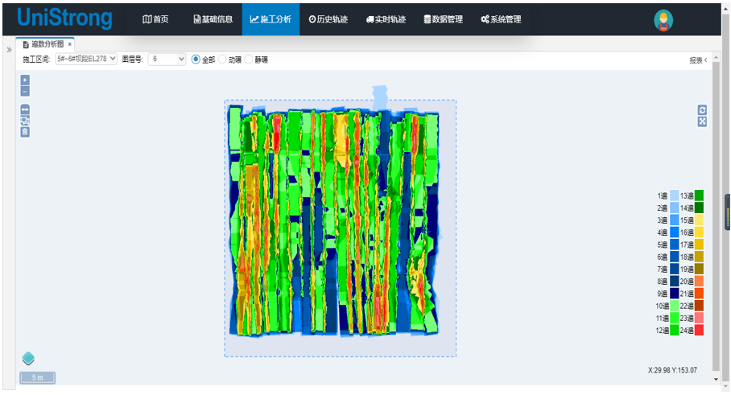
Task: Open the 图层号 dropdown
Action: (x=168, y=60)
